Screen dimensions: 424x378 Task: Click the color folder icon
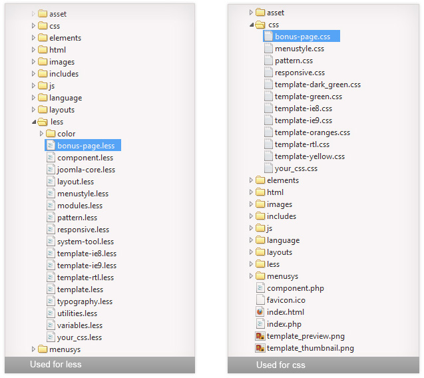tap(51, 133)
